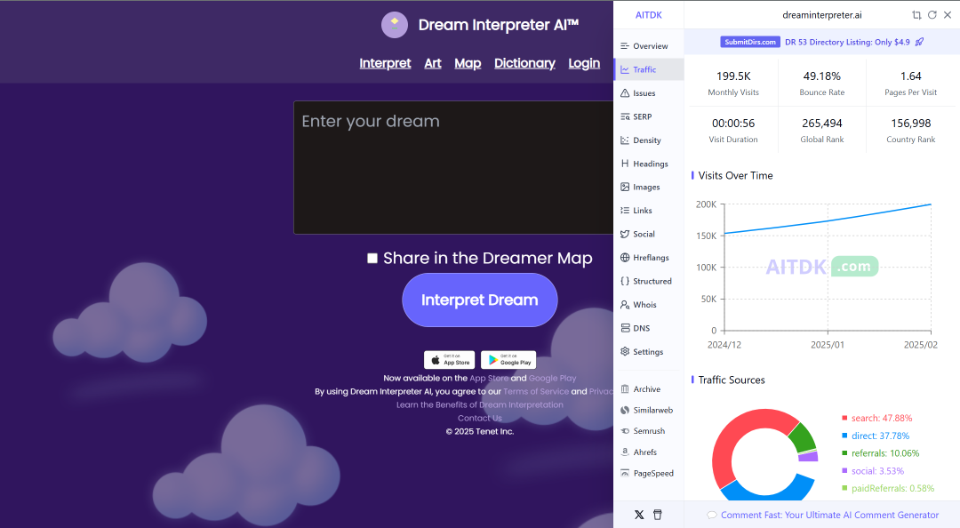Open the Terms of Service link
Screen dimensions: 960x528
pos(536,391)
